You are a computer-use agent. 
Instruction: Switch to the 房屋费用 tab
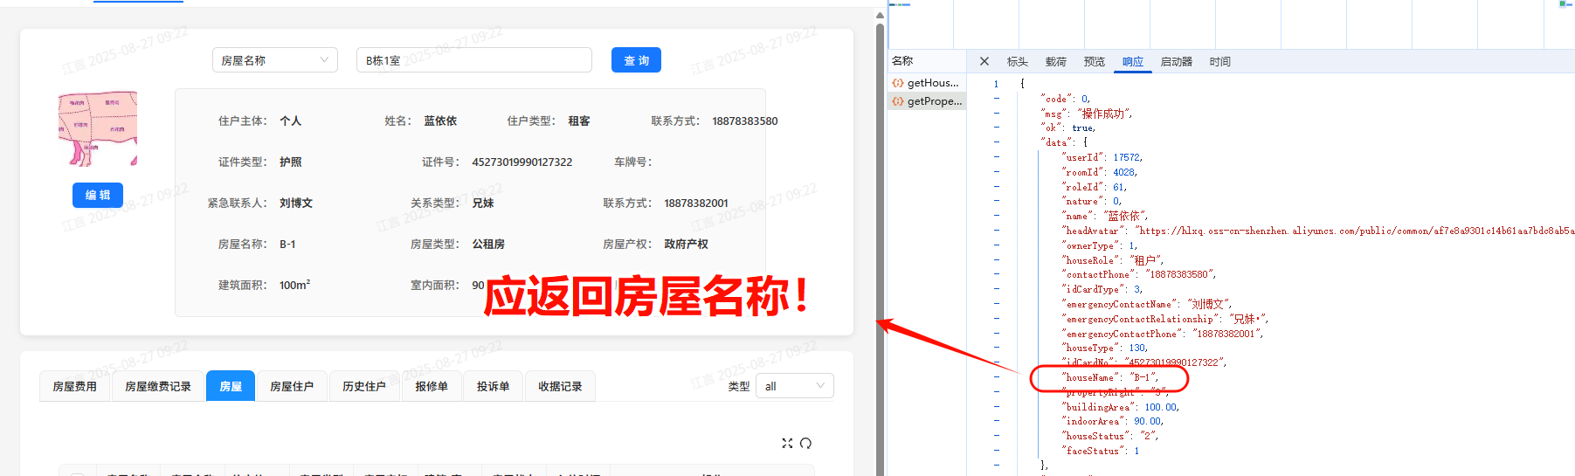(x=74, y=386)
